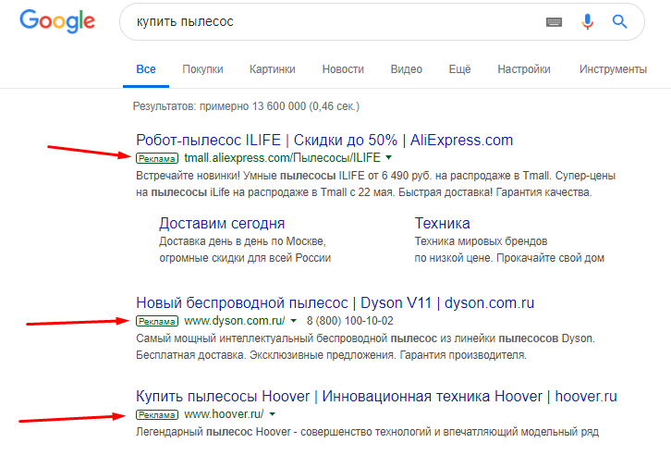Open the Ещё menu
This screenshot has height=455, width=671.
[459, 69]
